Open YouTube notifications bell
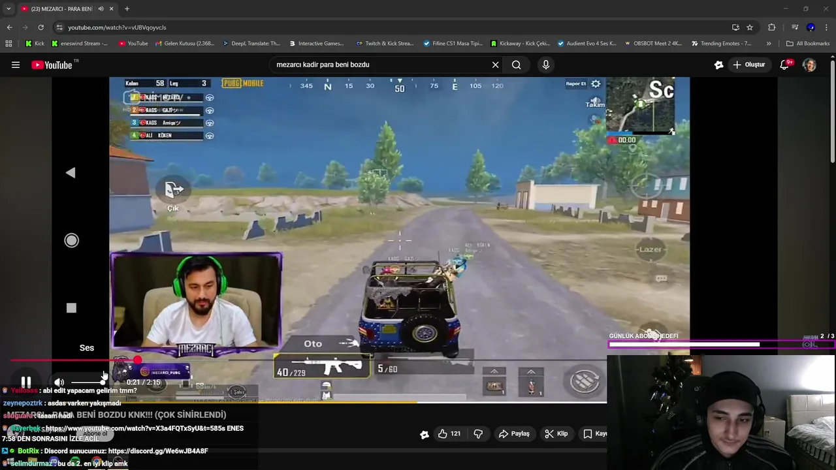Screen dimensions: 836x470 [x=785, y=65]
